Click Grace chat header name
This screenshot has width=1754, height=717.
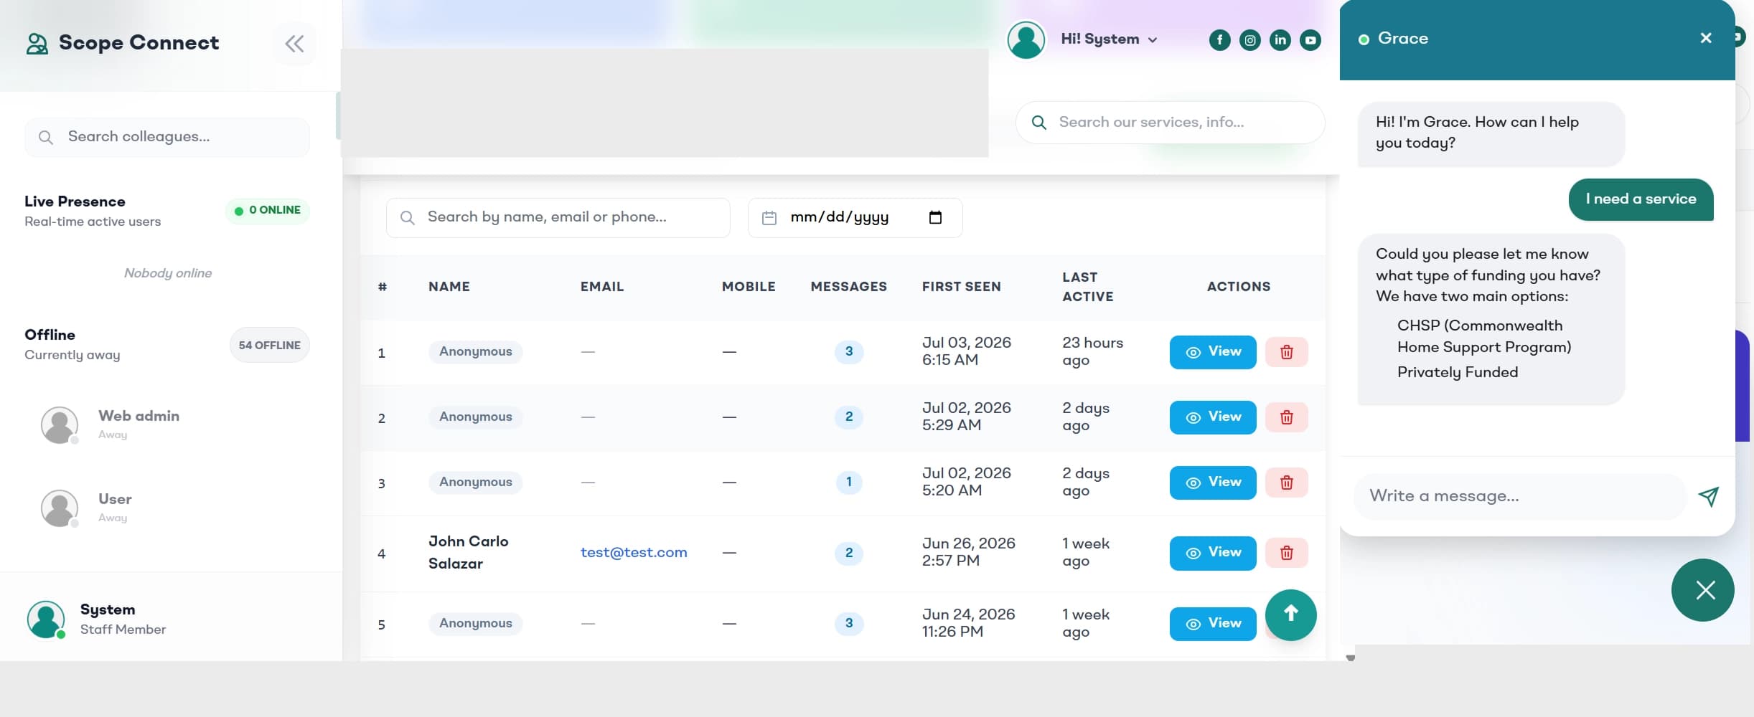tap(1402, 39)
